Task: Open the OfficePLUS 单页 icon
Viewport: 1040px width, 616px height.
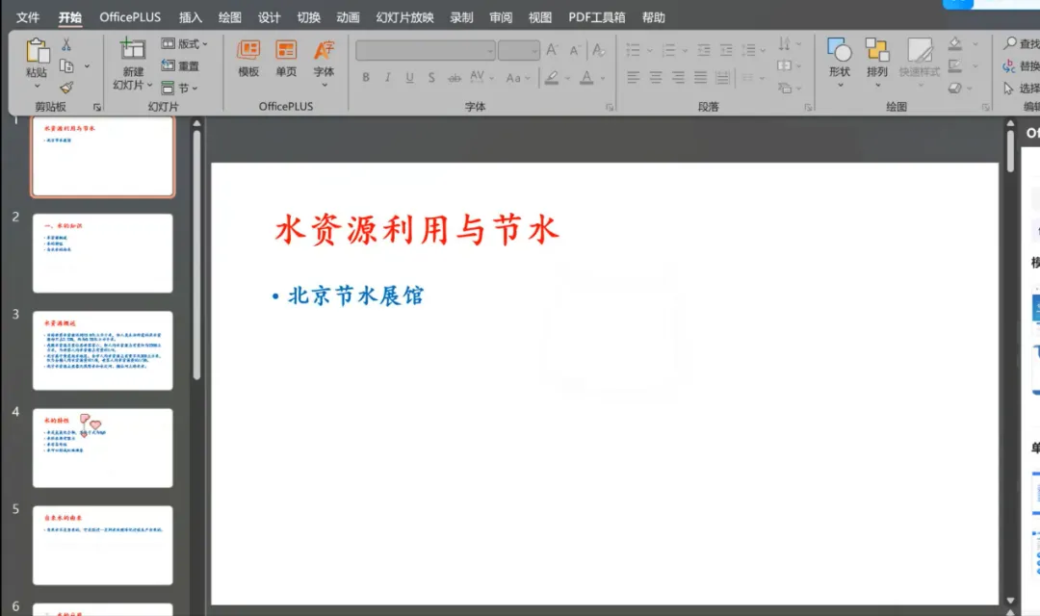Action: [x=287, y=50]
